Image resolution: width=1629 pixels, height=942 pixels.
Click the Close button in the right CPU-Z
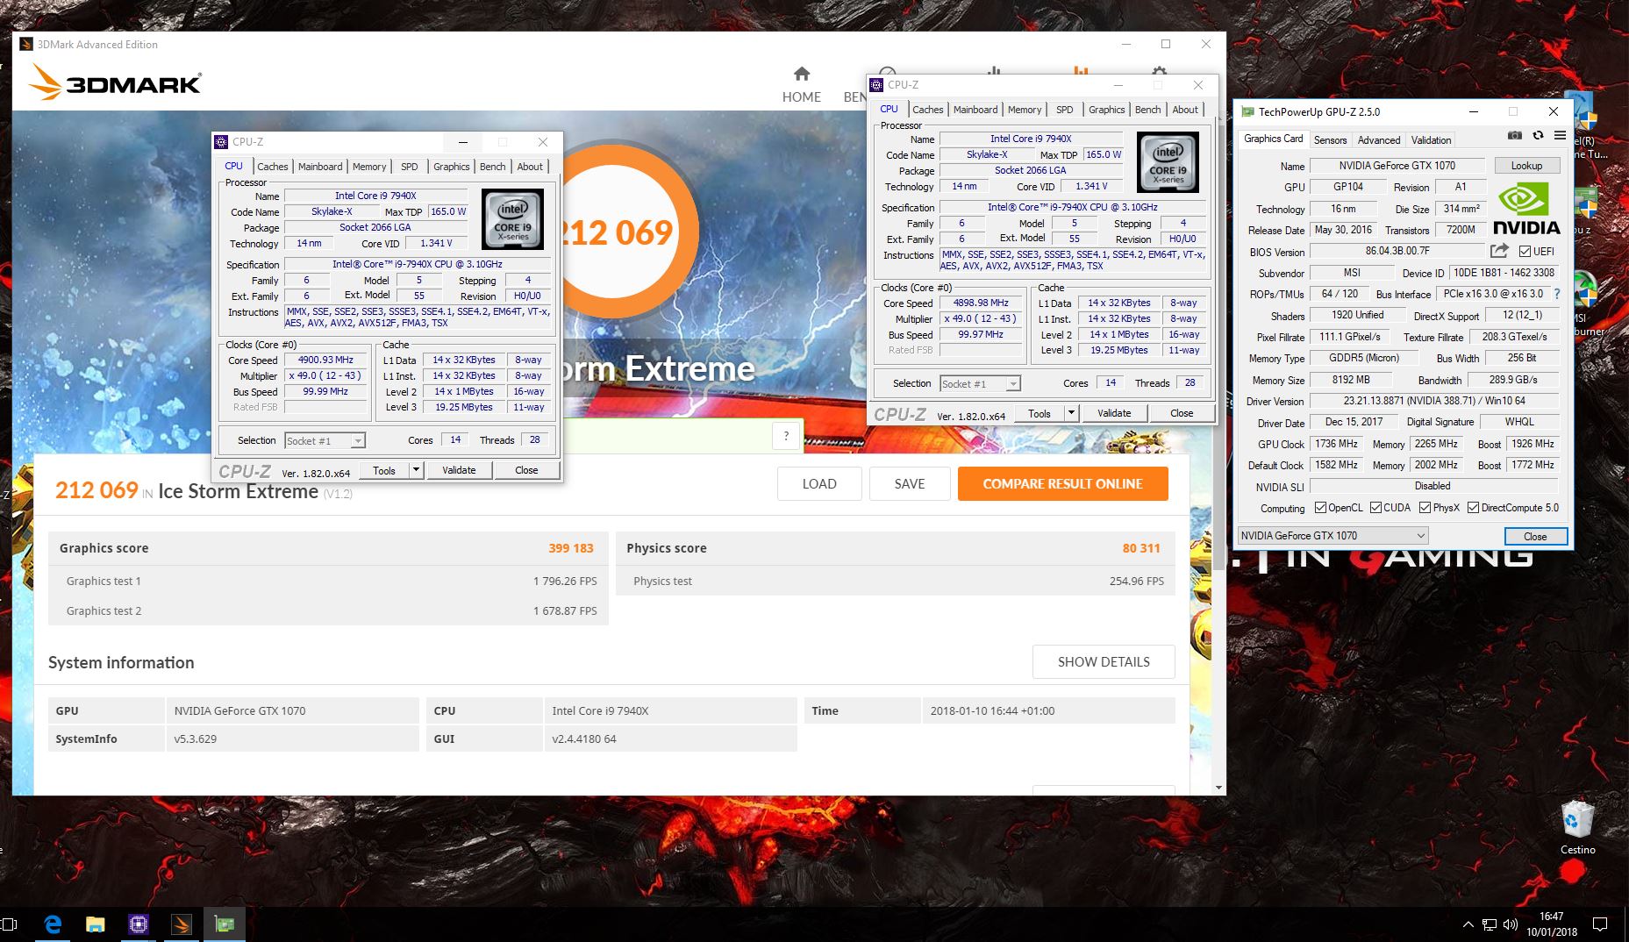[1182, 413]
